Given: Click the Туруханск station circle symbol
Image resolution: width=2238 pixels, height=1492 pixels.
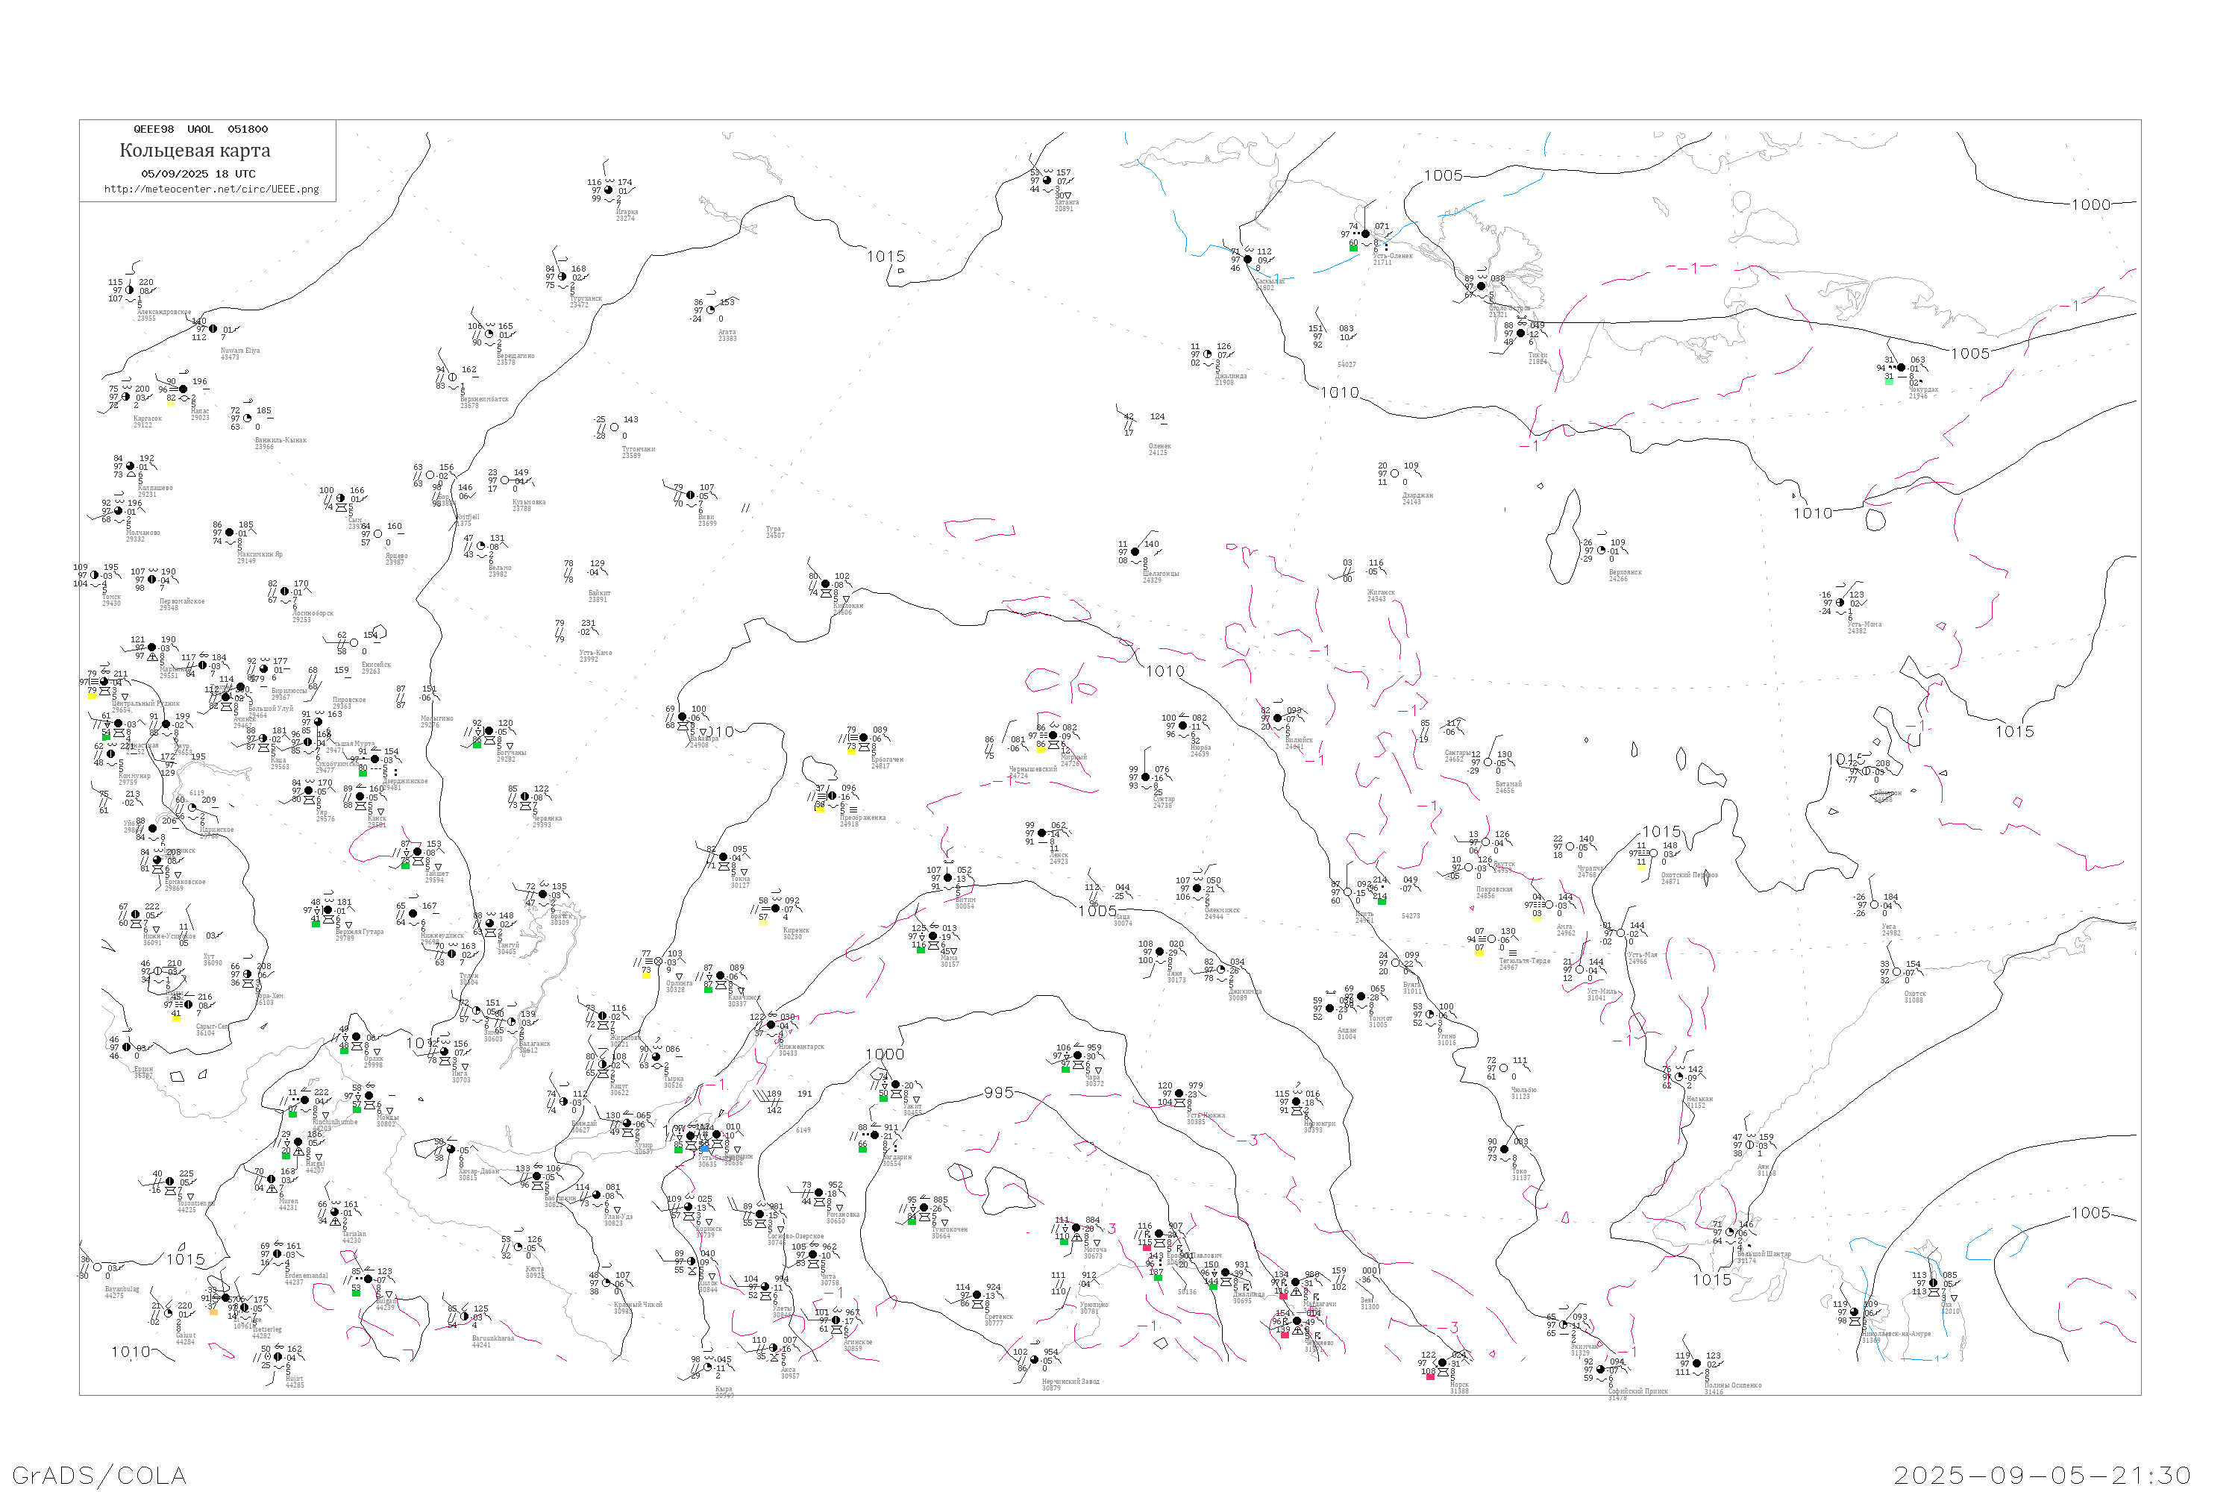Looking at the screenshot, I should point(562,277).
